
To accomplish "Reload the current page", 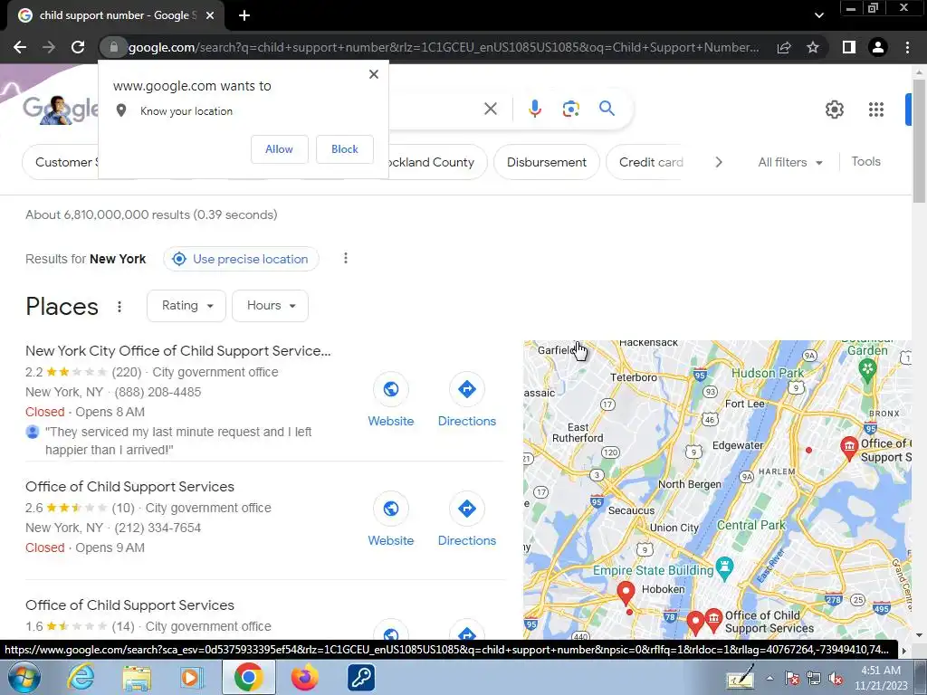I will pos(78,47).
